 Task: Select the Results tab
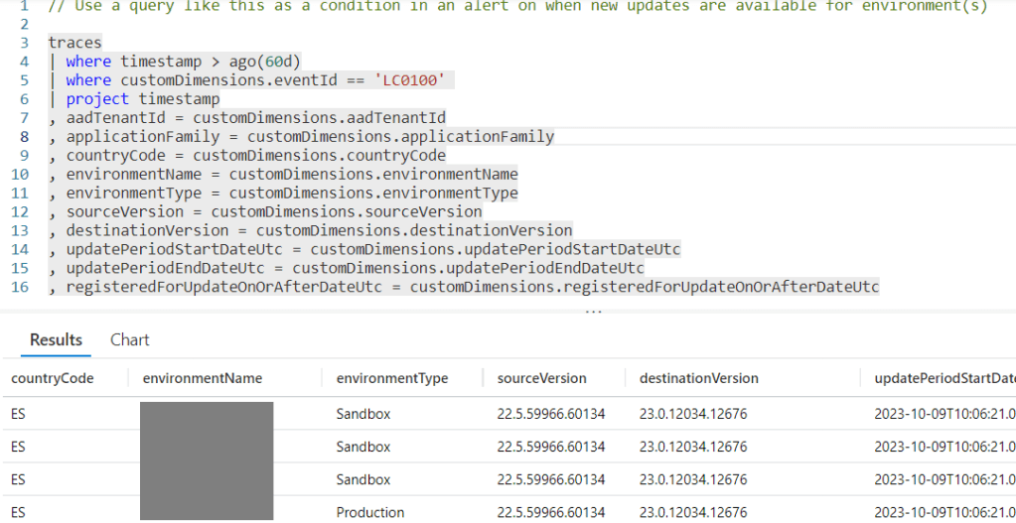point(56,340)
